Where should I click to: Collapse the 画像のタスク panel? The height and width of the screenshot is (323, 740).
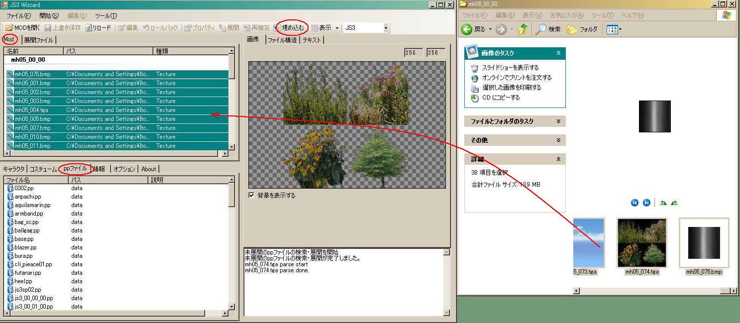point(558,53)
